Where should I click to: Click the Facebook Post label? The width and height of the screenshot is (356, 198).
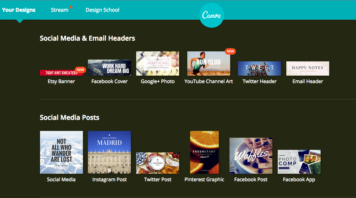coord(251,179)
